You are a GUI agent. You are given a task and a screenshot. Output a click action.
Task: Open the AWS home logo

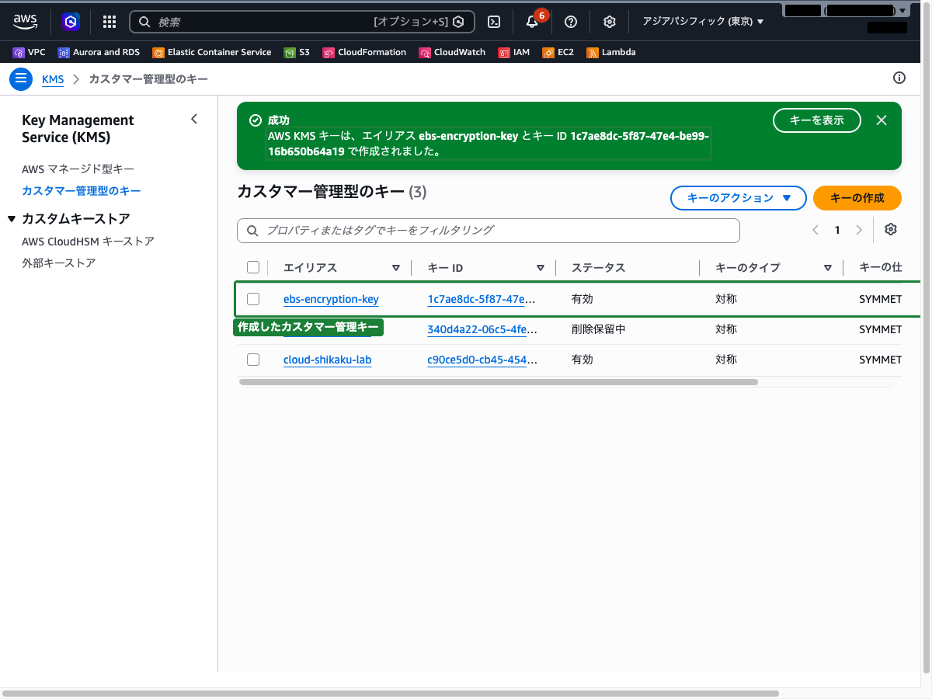25,22
